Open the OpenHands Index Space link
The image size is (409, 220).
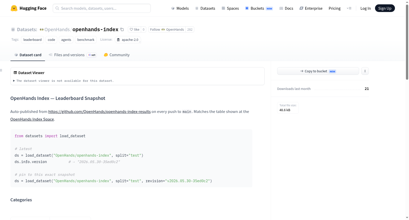click(32, 119)
